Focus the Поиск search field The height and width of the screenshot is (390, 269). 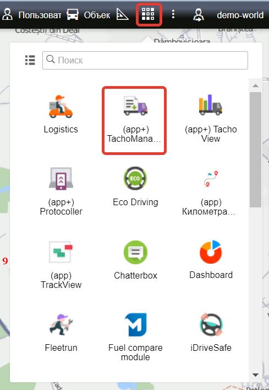[145, 60]
